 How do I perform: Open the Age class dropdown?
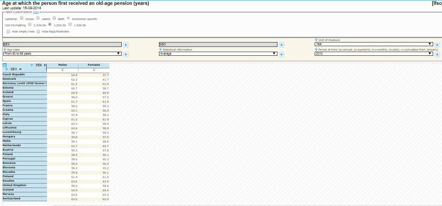(62, 54)
